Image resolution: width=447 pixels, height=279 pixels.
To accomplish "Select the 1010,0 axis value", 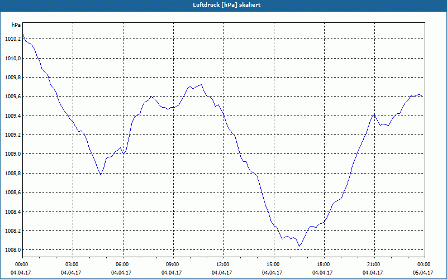I will click(13, 59).
